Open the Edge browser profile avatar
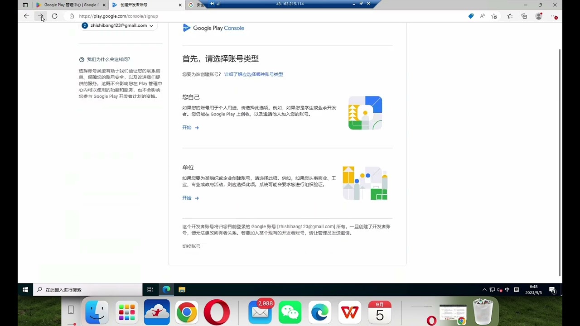The height and width of the screenshot is (326, 580). (539, 16)
